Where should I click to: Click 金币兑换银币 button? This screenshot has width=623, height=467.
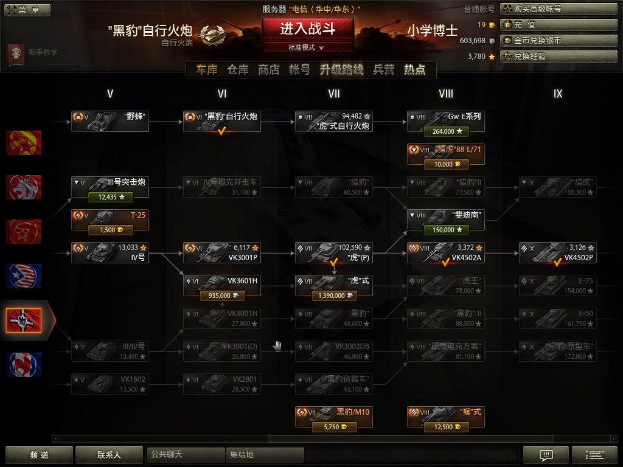[559, 41]
